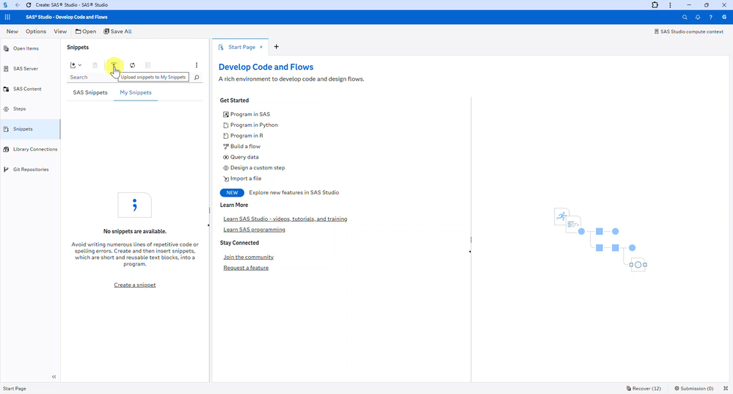The image size is (733, 394).
Task: Add a new tab with plus
Action: pos(277,47)
